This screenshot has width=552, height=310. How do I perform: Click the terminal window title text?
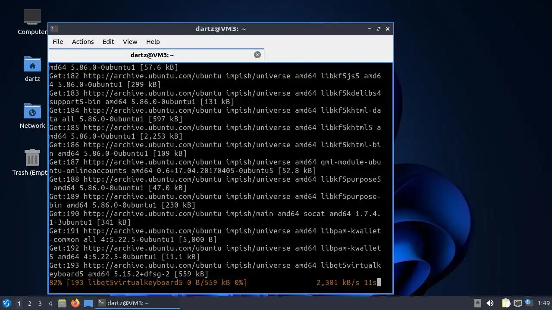pos(220,29)
